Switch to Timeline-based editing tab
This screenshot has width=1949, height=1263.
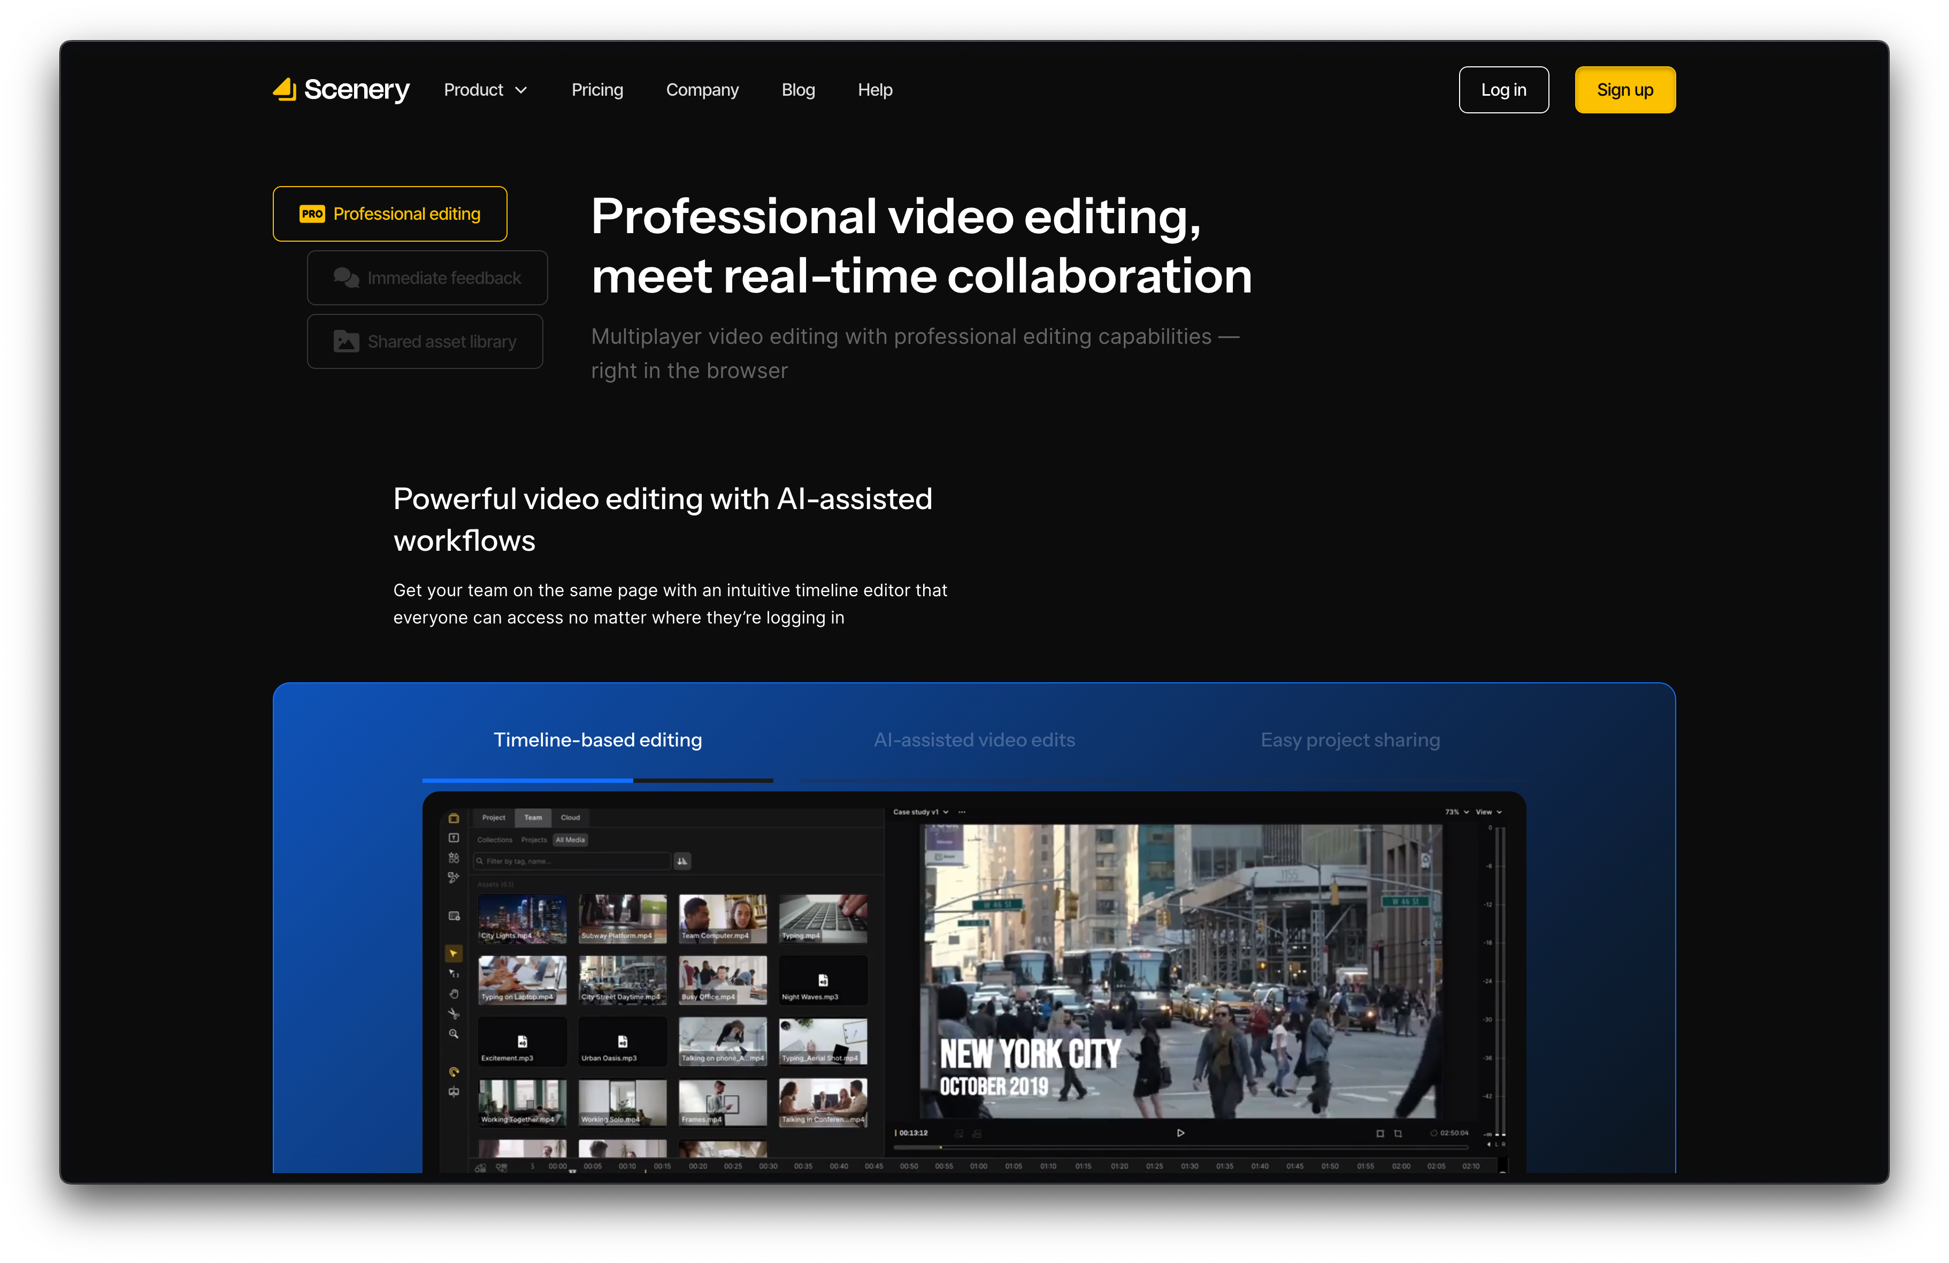[x=597, y=740]
